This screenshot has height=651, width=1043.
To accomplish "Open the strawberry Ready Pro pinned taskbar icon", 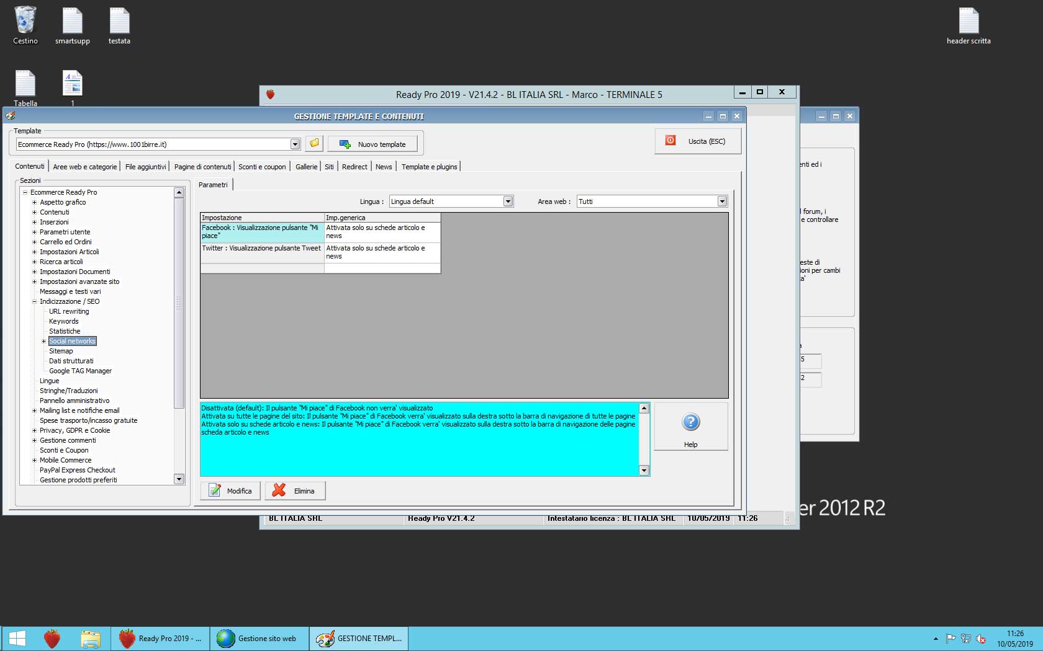I will coord(52,639).
